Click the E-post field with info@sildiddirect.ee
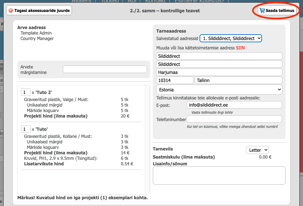The image size is (303, 206). [x=234, y=105]
